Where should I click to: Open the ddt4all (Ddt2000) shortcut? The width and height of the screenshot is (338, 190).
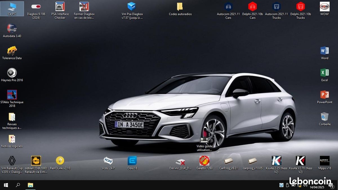point(36,161)
